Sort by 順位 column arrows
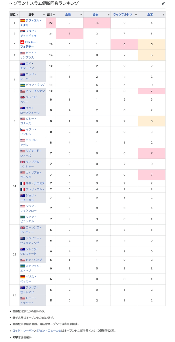The height and width of the screenshot is (342, 175). tap(18, 14)
